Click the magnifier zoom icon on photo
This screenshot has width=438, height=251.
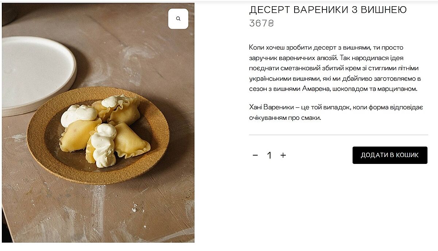point(178,19)
